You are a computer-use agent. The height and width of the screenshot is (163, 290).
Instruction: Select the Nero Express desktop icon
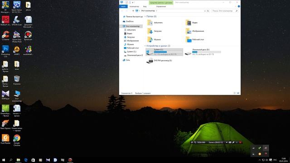(5, 125)
